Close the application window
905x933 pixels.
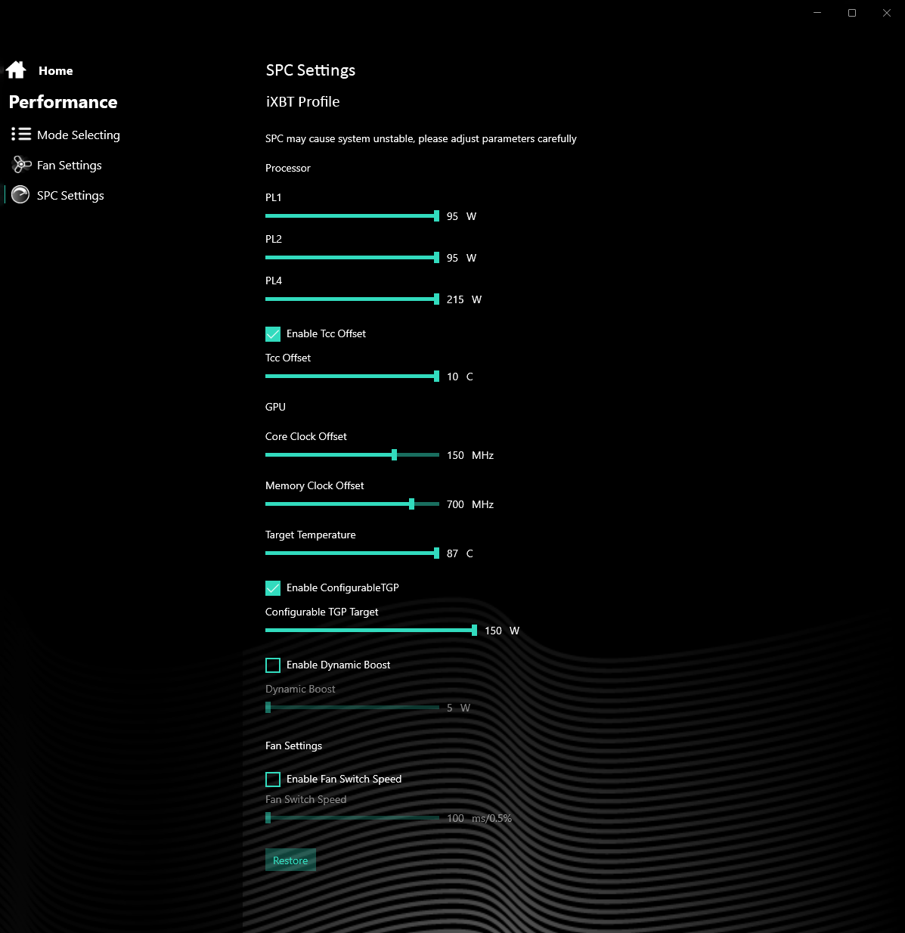[887, 13]
